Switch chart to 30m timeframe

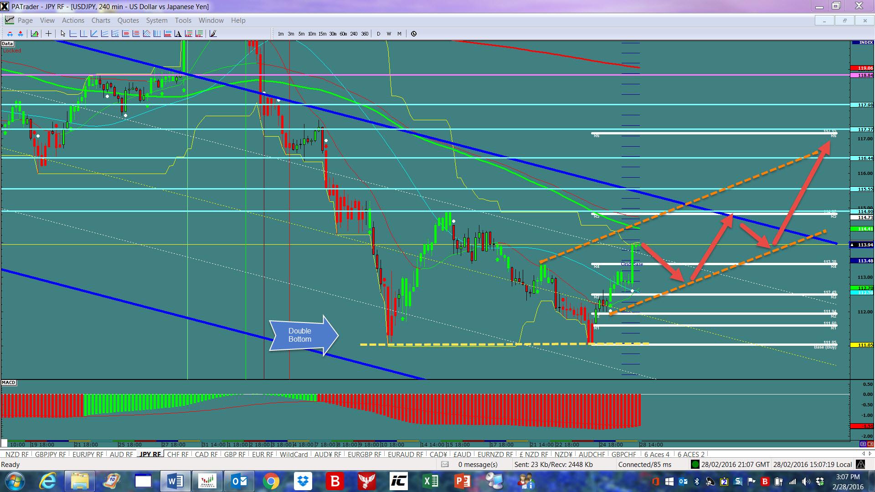(333, 34)
